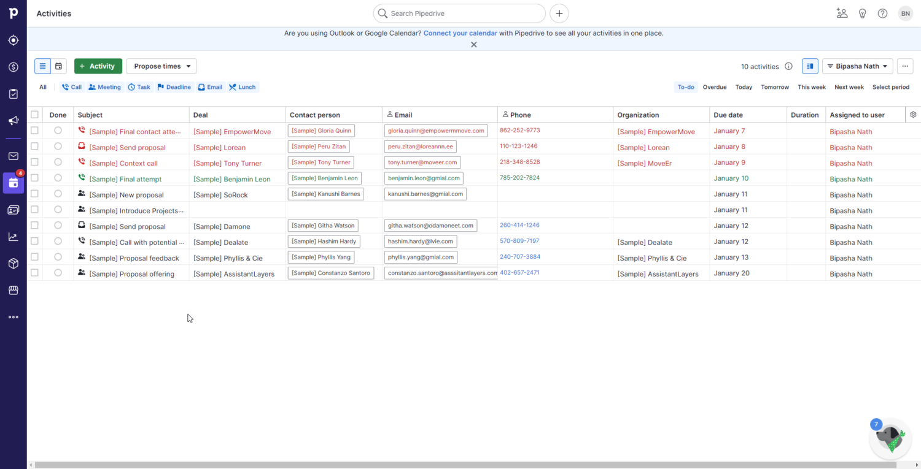Viewport: 921px width, 469px height.
Task: Open the Bipasha Nath filter dropdown
Action: click(x=857, y=66)
